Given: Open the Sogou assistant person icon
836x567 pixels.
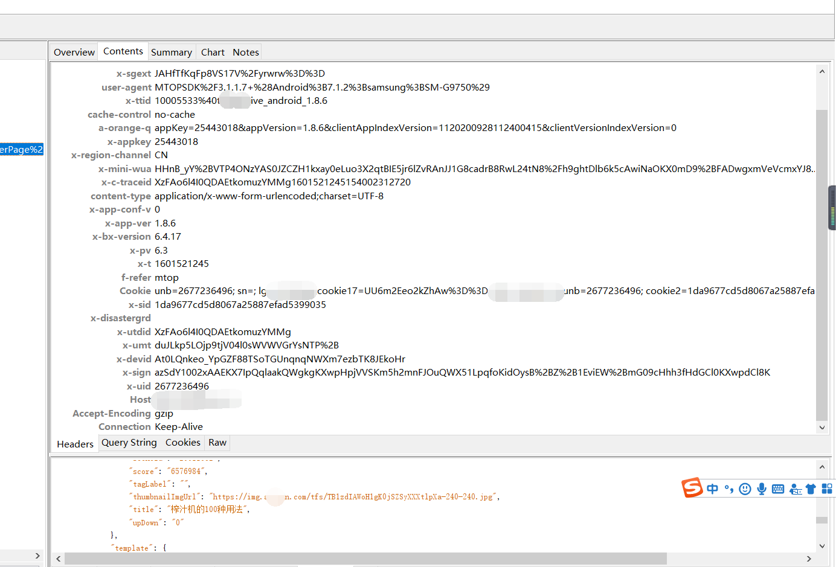Looking at the screenshot, I should point(795,490).
